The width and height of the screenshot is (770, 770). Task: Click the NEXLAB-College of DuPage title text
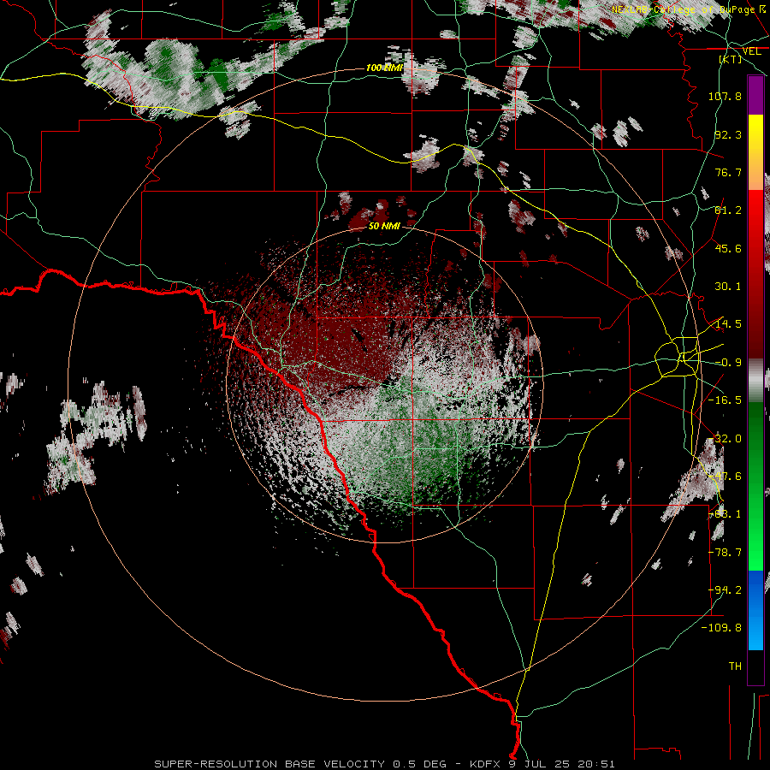tap(683, 9)
